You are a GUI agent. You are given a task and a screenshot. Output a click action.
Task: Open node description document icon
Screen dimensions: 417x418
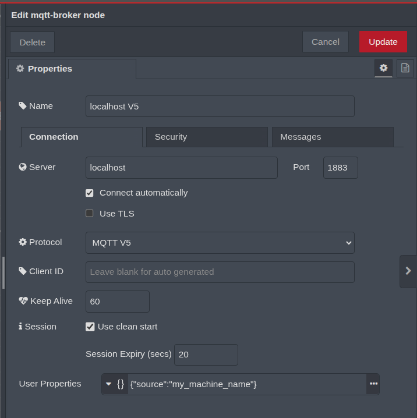tap(405, 68)
